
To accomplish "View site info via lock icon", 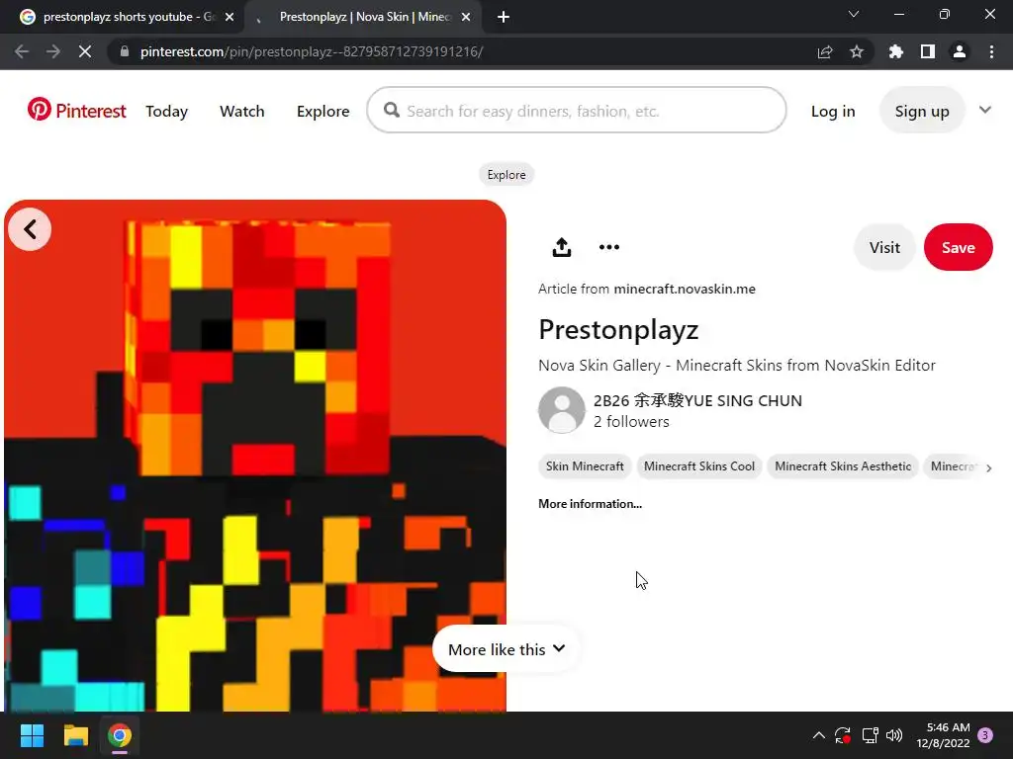I will tap(125, 51).
